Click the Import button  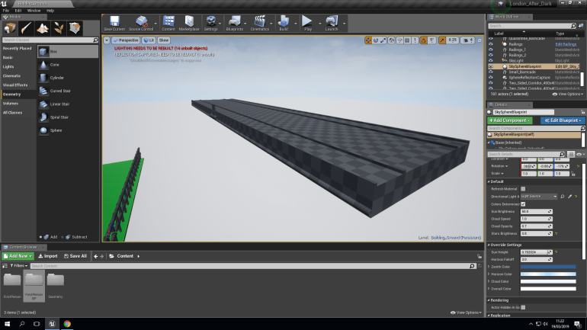pyautogui.click(x=48, y=256)
